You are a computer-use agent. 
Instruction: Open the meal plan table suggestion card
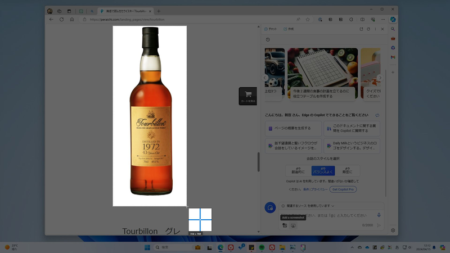pos(322,74)
